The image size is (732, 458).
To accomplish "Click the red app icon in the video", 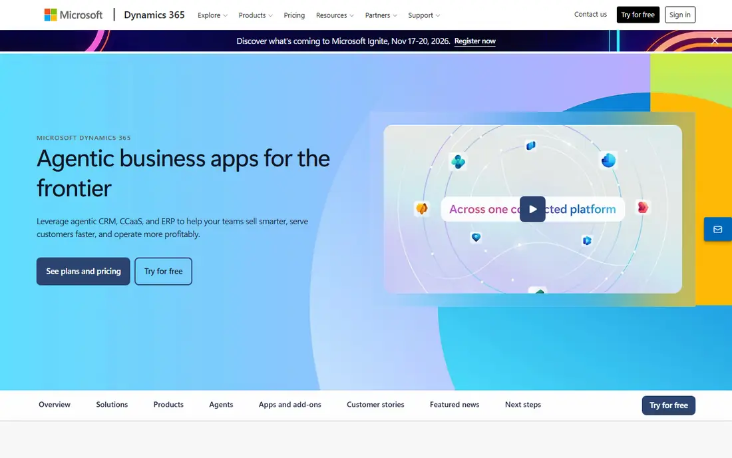I will (643, 207).
